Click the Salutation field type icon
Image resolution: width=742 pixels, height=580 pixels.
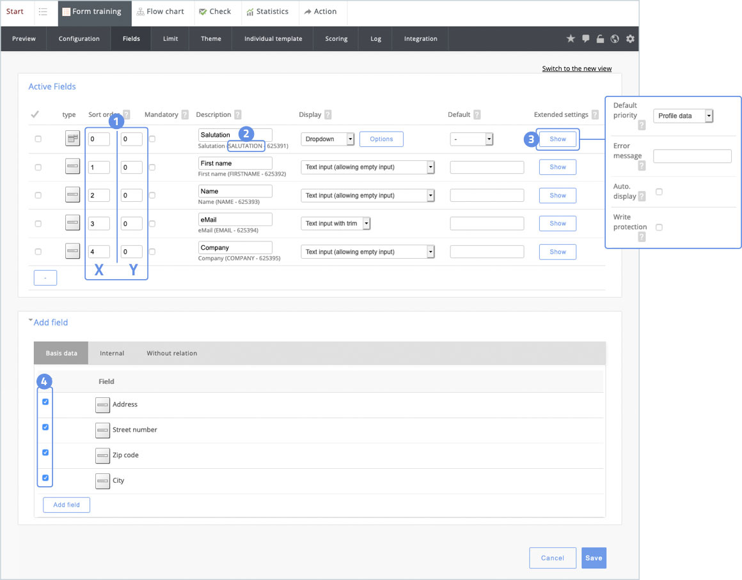tap(72, 139)
